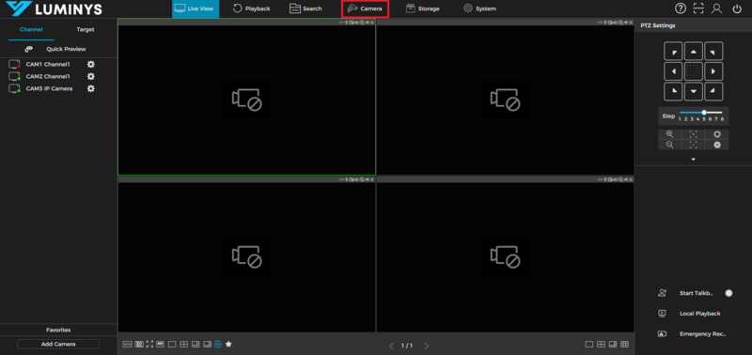The image size is (752, 355).
Task: Choose single-window layout at bottom right
Action: point(589,344)
